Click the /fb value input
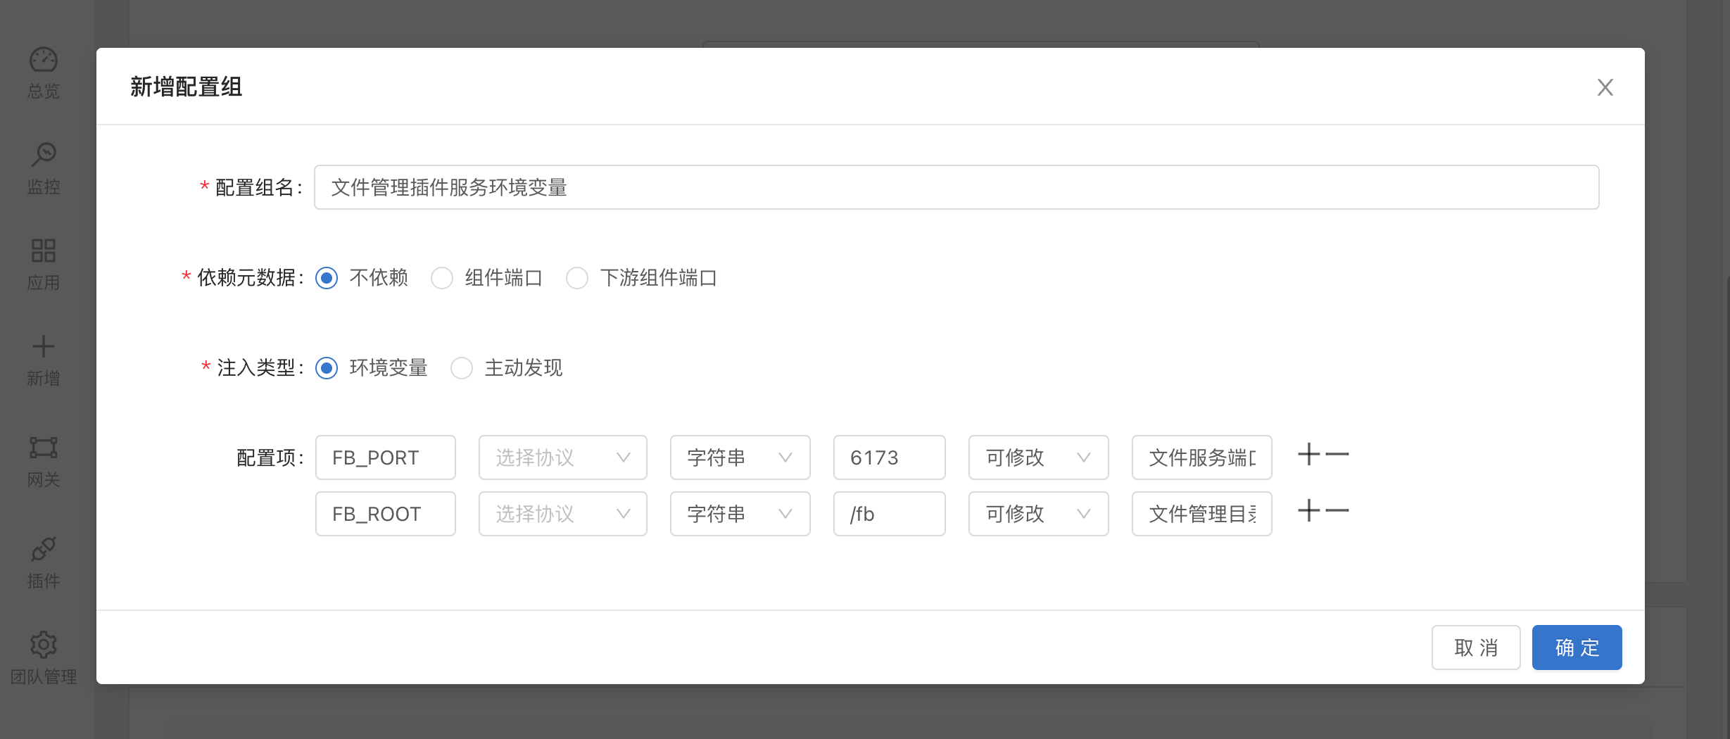 (890, 514)
